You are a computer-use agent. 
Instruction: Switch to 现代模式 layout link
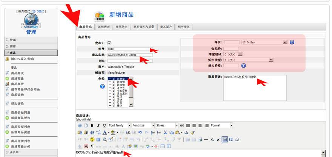click(38, 11)
